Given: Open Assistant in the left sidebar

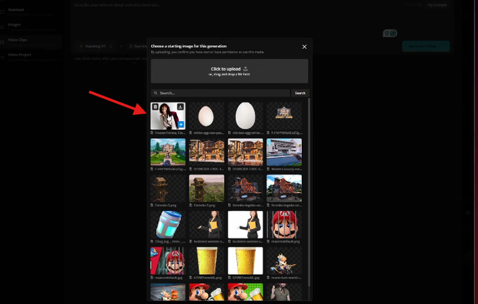Looking at the screenshot, I should (30, 11).
